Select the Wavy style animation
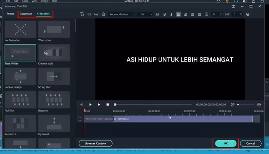The image size is (269, 154). pyautogui.click(x=54, y=29)
